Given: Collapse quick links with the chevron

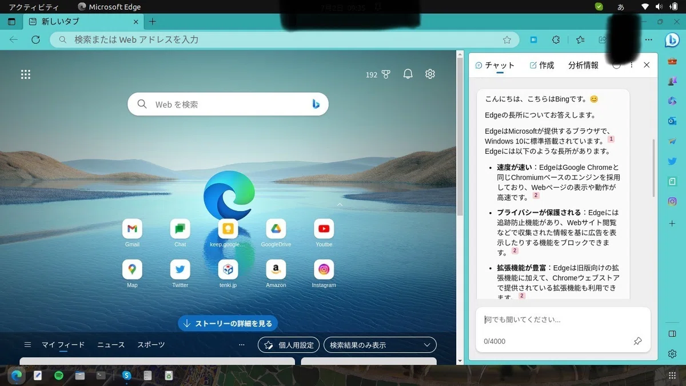Looking at the screenshot, I should [340, 204].
